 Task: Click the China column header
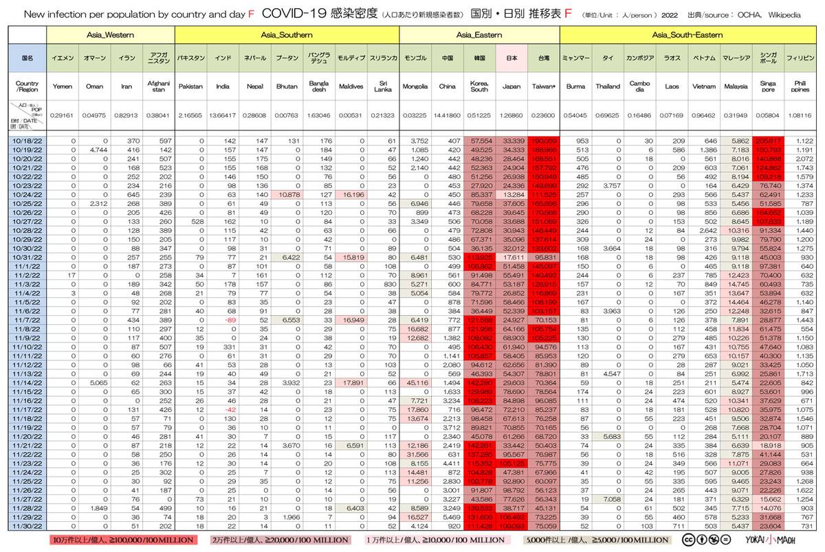[x=448, y=87]
